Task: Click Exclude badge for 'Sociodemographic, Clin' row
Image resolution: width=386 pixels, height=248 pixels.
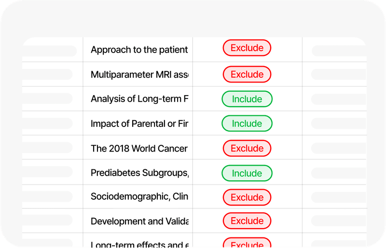Action: (x=247, y=197)
